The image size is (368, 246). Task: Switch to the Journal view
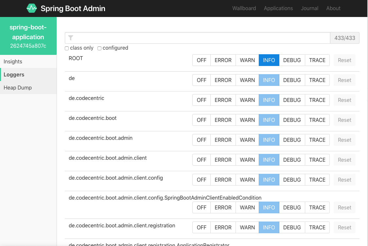[x=309, y=8]
